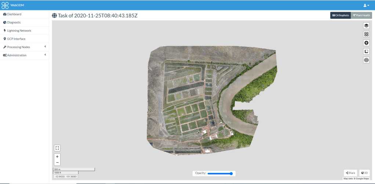Switch to the 3D model view
Screen dimensions: 375x184
364,173
